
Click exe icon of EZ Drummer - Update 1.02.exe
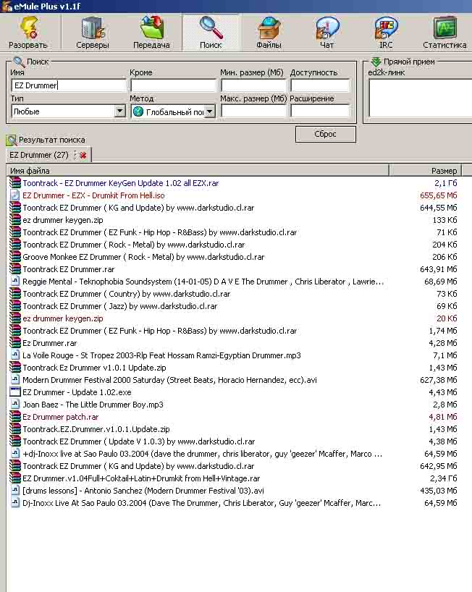pyautogui.click(x=15, y=392)
